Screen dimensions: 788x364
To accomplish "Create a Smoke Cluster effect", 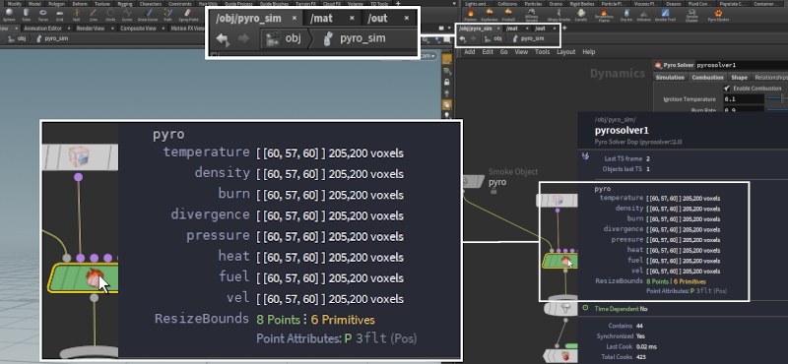I will coord(692,15).
